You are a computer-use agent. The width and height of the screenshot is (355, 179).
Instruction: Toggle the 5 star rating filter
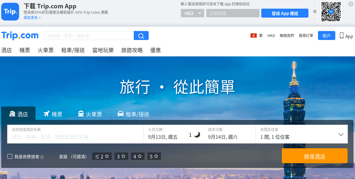point(154,156)
